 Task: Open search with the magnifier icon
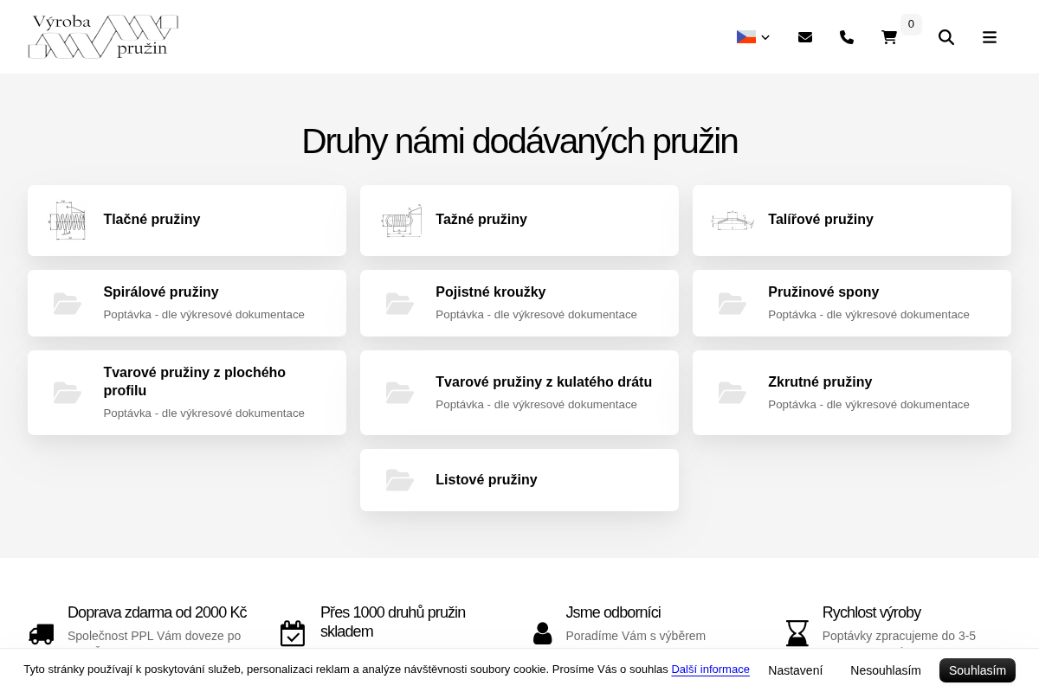[946, 37]
